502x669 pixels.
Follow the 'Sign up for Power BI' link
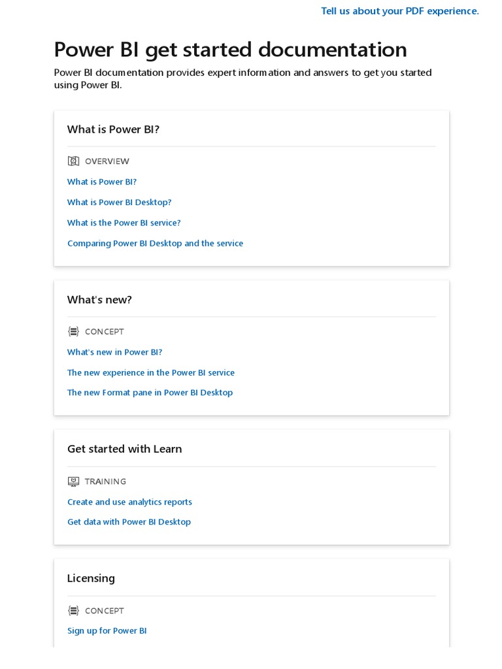107,630
